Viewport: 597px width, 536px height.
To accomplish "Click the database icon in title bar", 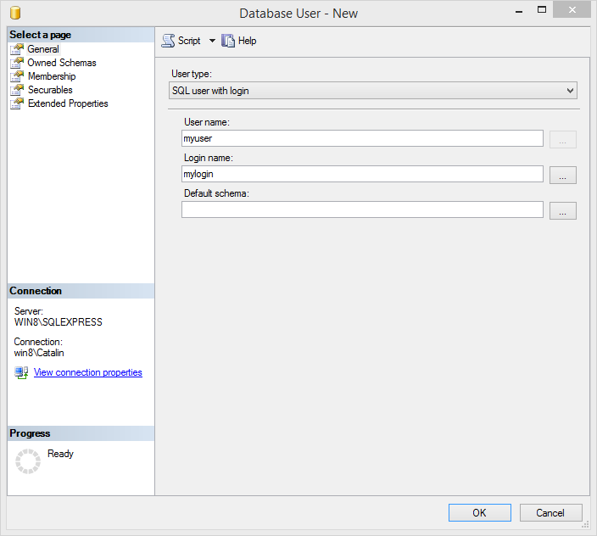I will pos(15,13).
